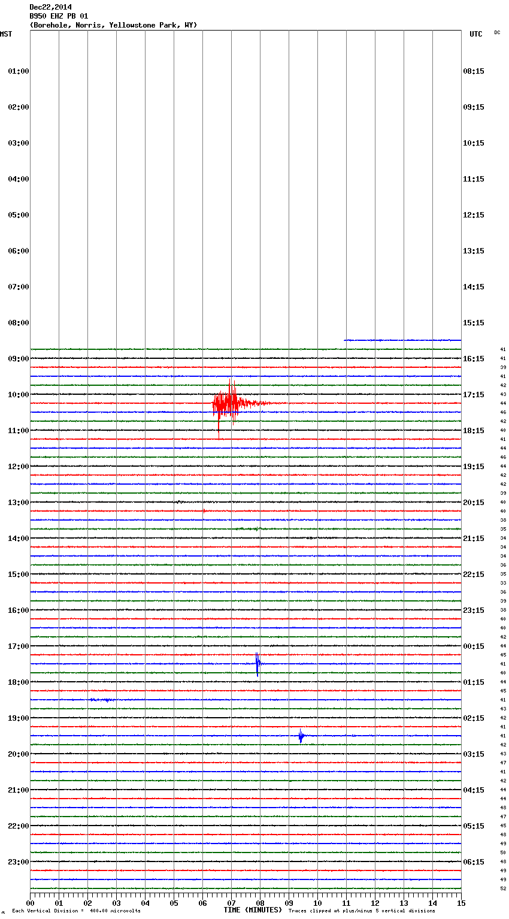Click the 12:15 UTC time label

pyautogui.click(x=474, y=215)
